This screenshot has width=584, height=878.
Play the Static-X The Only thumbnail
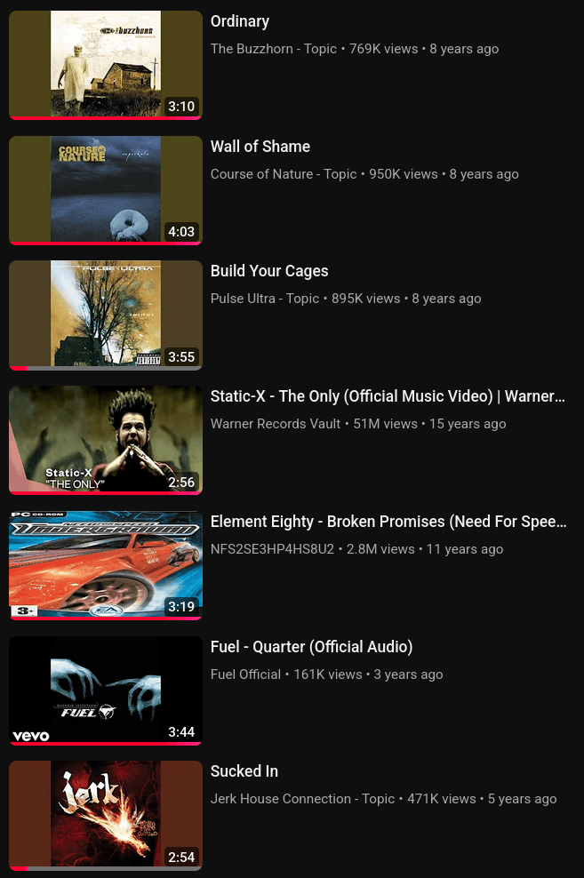(105, 441)
